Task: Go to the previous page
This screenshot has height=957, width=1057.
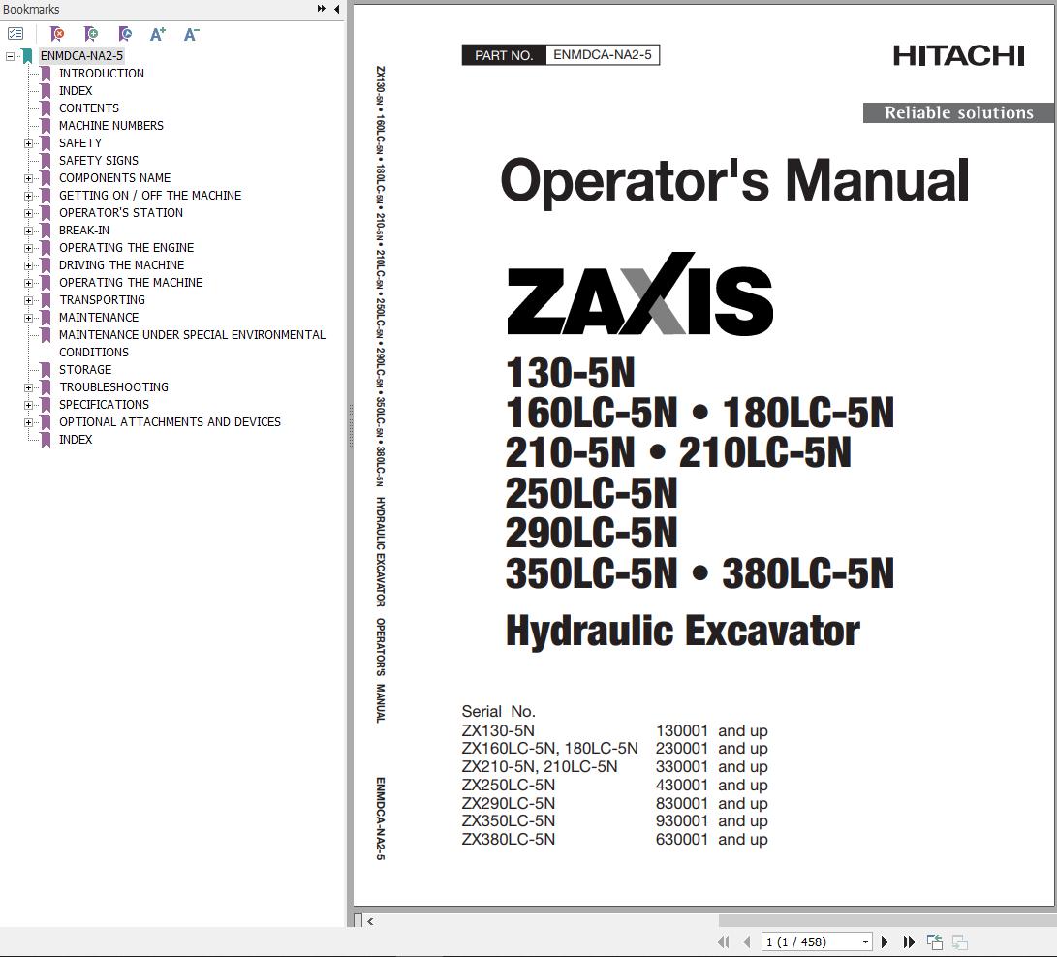Action: (x=746, y=942)
